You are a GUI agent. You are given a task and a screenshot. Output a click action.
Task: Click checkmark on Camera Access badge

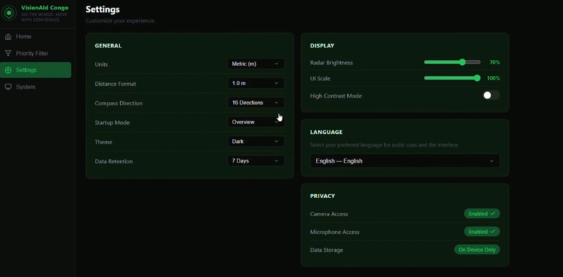tap(492, 214)
